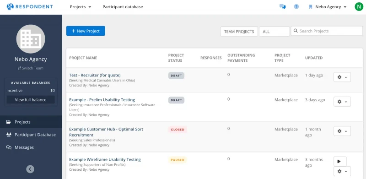The image size is (366, 179).
Task: Click the '1 month ago' updated cell
Action: (x=313, y=132)
